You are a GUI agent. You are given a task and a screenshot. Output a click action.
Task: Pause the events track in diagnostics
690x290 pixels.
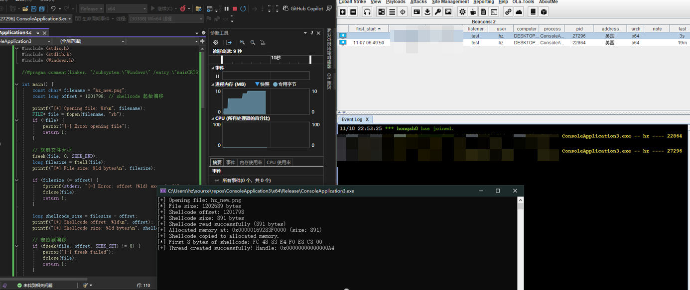point(217,76)
